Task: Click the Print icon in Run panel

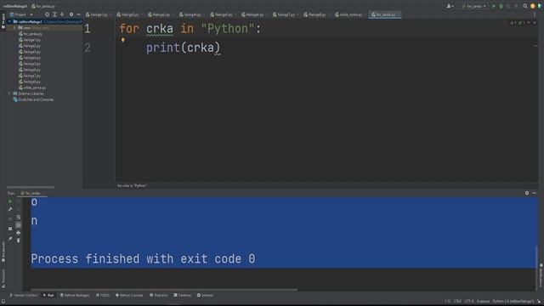Action: pos(19,232)
